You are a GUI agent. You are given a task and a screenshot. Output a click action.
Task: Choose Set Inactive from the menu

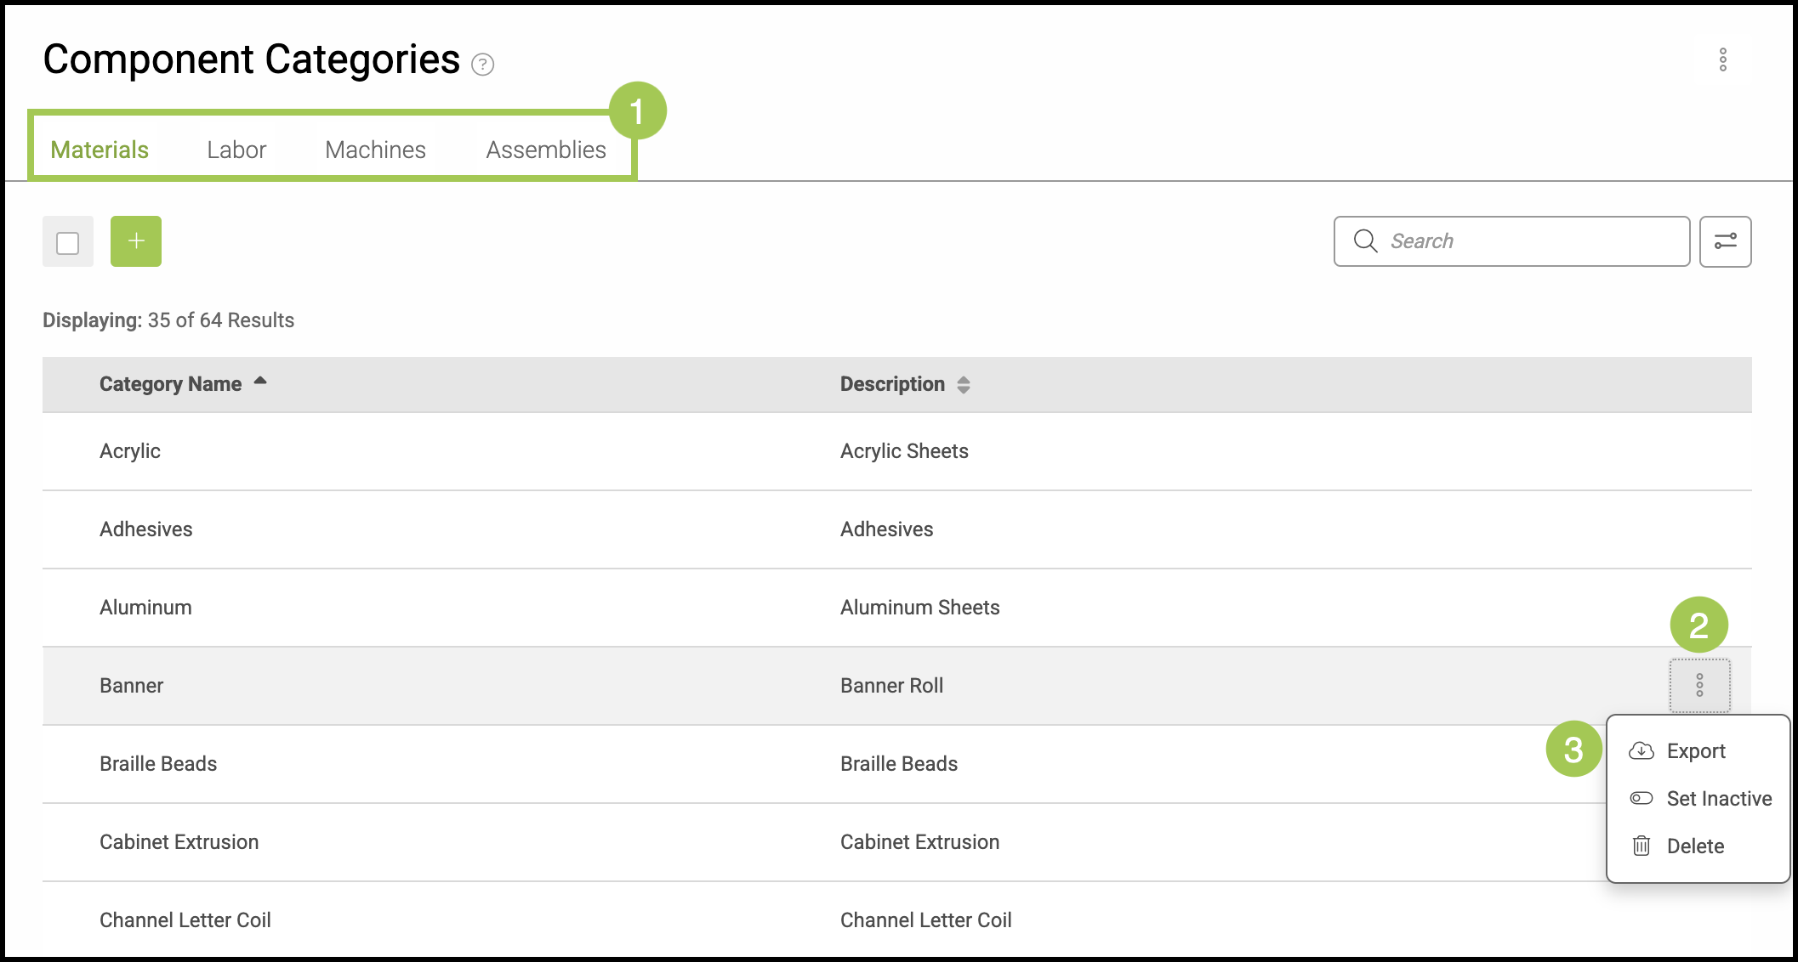tap(1718, 799)
